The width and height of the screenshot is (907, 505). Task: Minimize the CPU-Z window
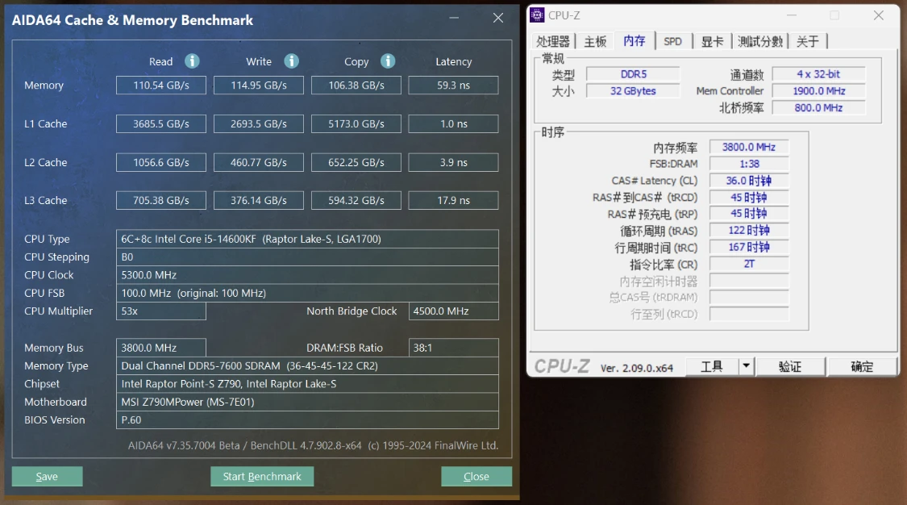792,15
